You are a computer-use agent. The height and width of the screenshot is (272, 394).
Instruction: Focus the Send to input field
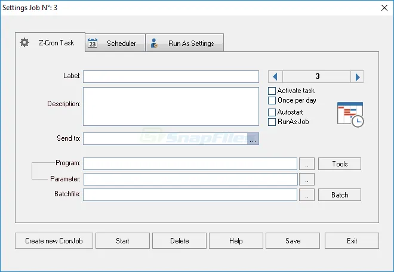click(x=165, y=138)
